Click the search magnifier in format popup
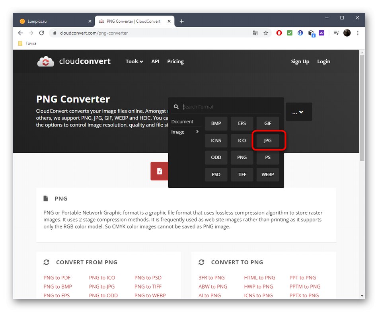The image size is (378, 312). point(176,107)
